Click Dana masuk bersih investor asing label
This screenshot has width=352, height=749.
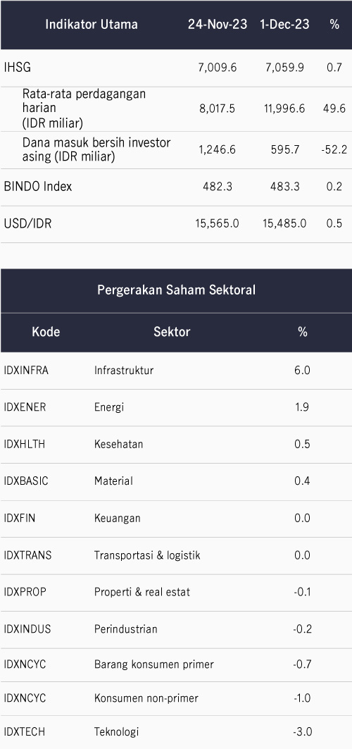coord(96,149)
